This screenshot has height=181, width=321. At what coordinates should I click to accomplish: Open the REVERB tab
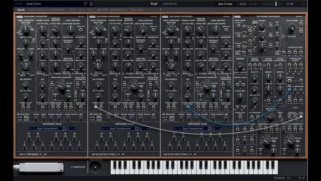[103, 9]
